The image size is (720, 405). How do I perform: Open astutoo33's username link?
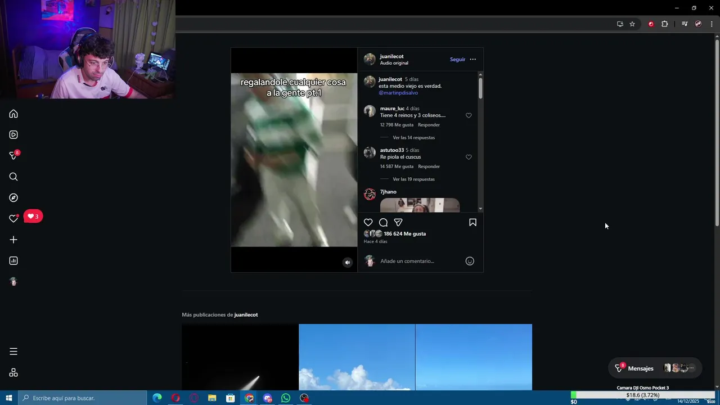[392, 150]
